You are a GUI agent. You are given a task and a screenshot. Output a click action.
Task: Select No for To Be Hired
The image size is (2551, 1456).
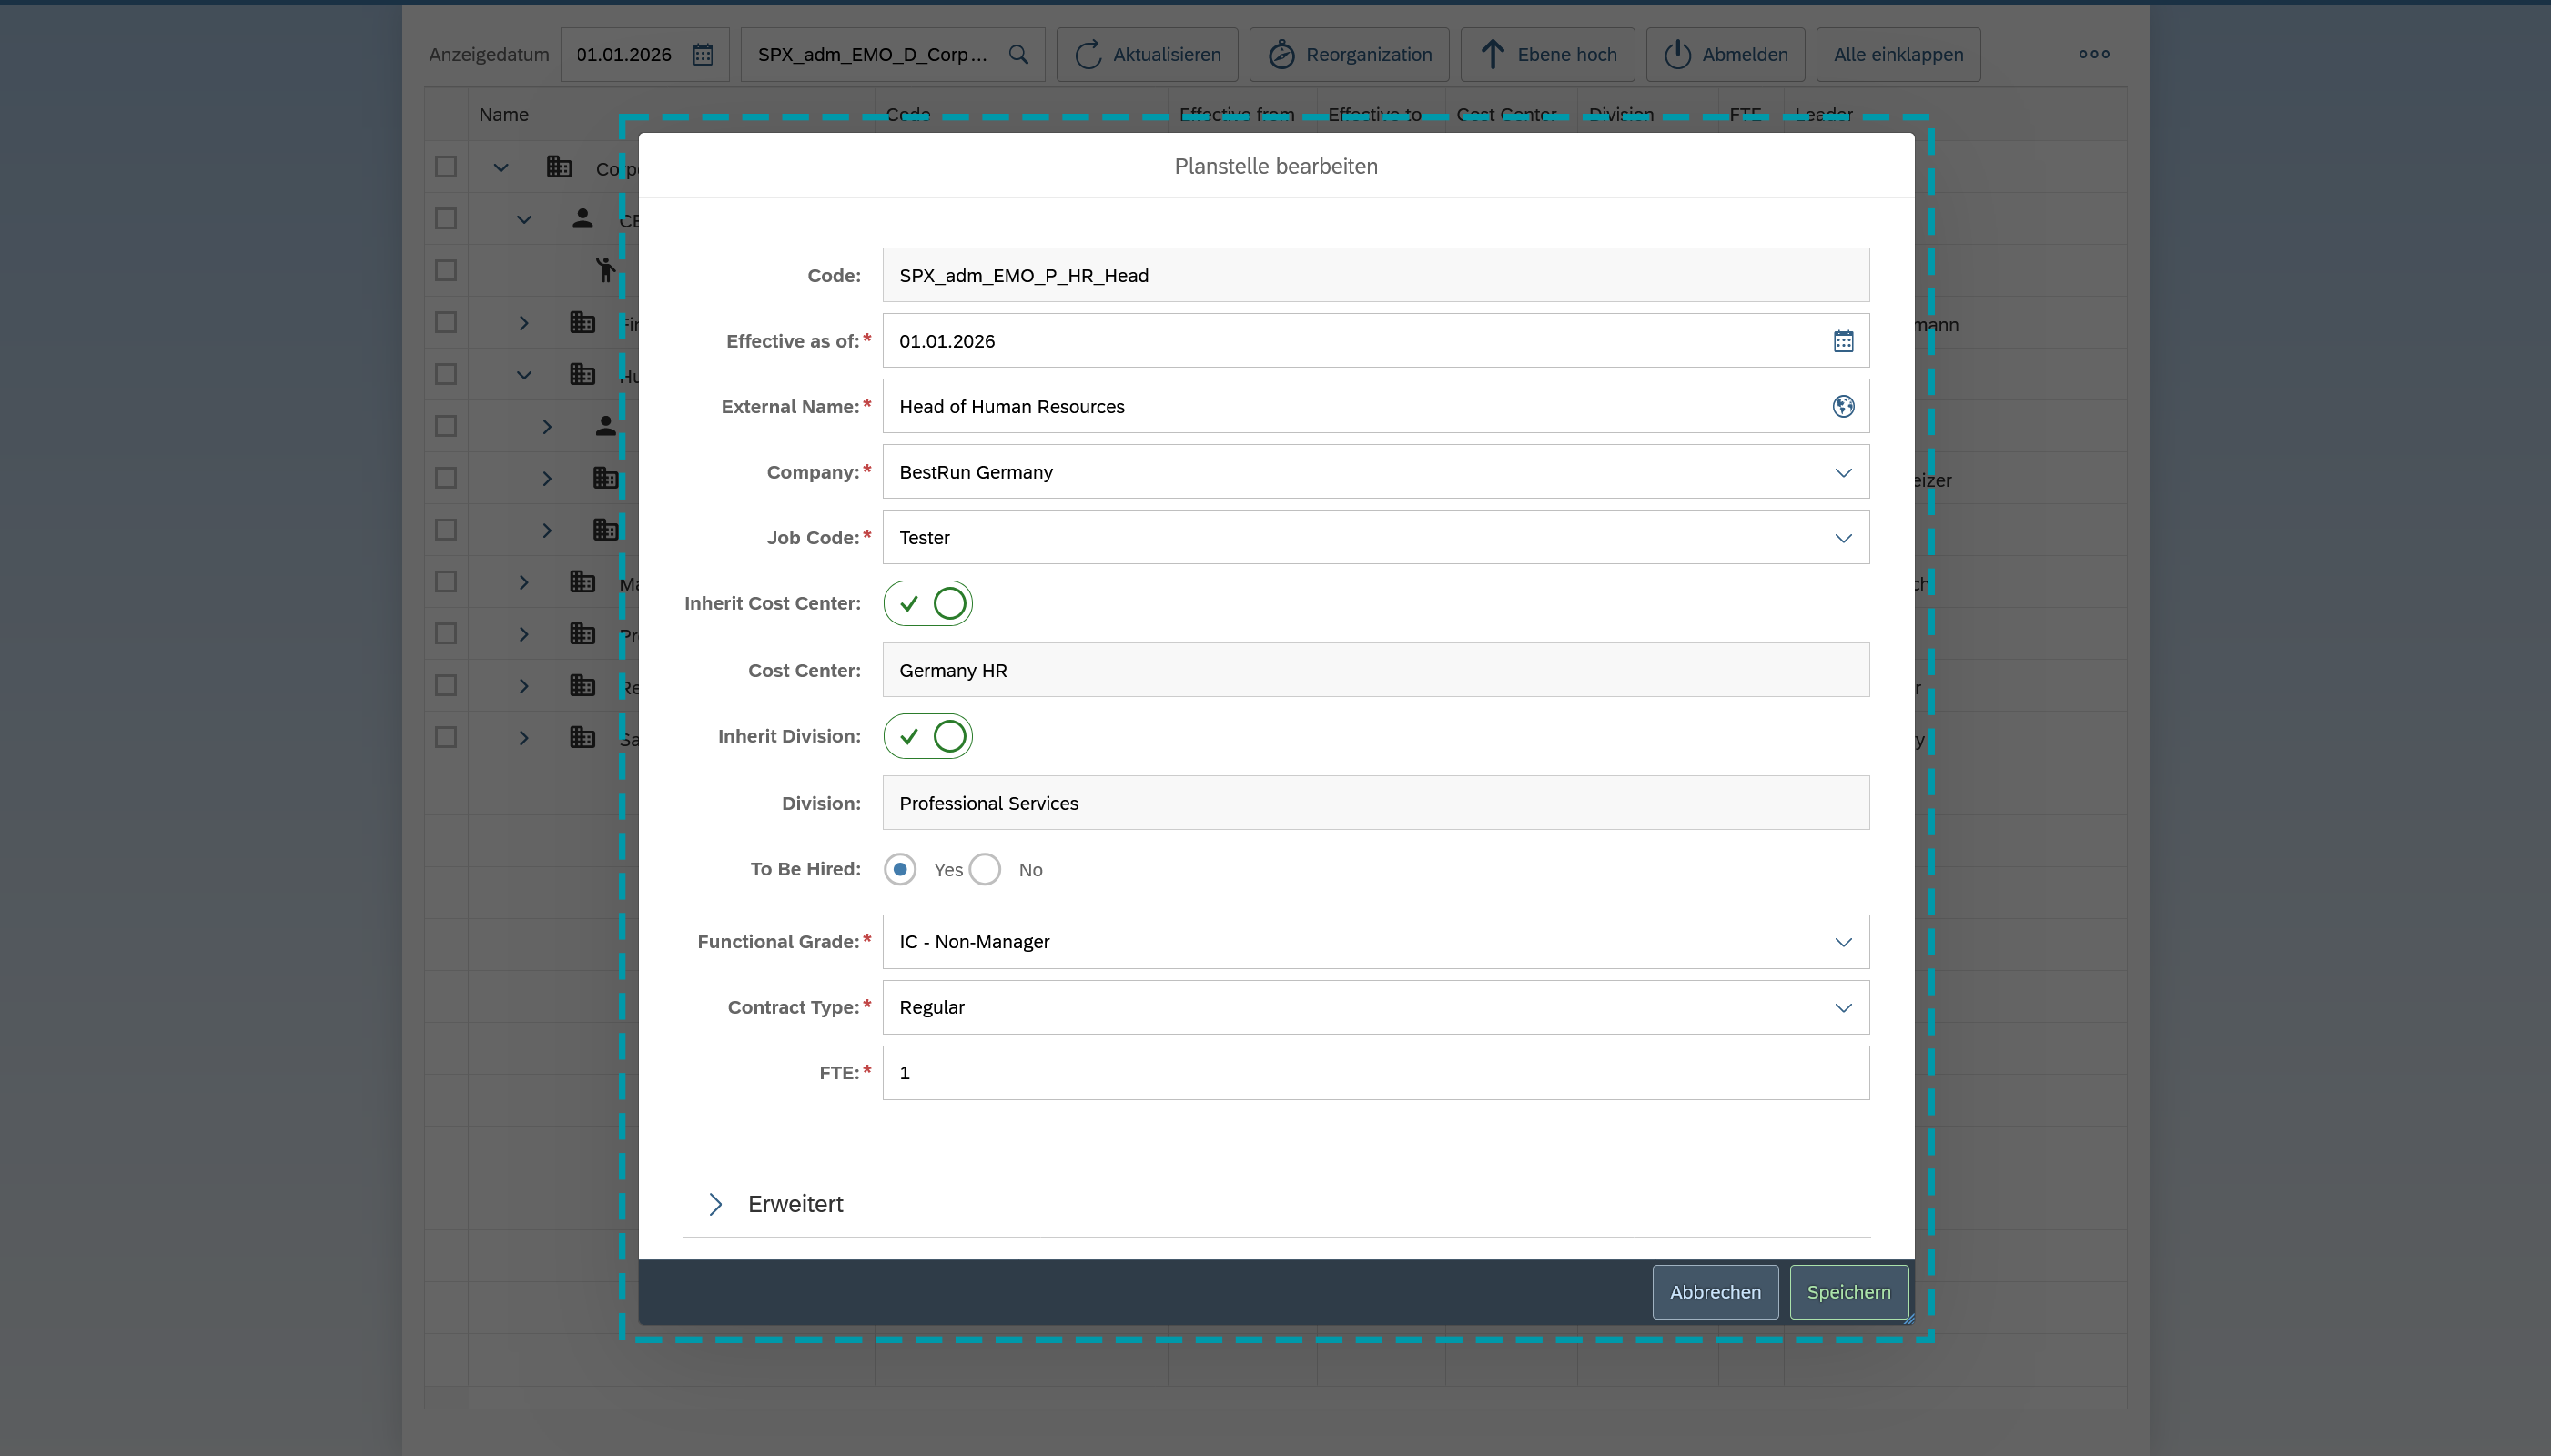(985, 869)
